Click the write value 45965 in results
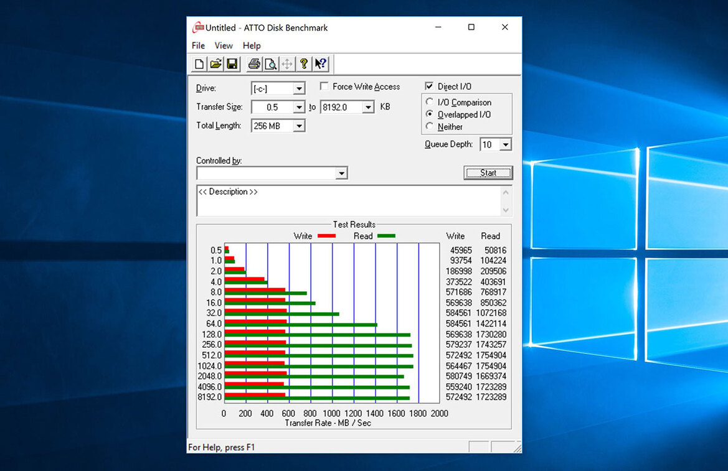Image resolution: width=728 pixels, height=471 pixels. 461,250
